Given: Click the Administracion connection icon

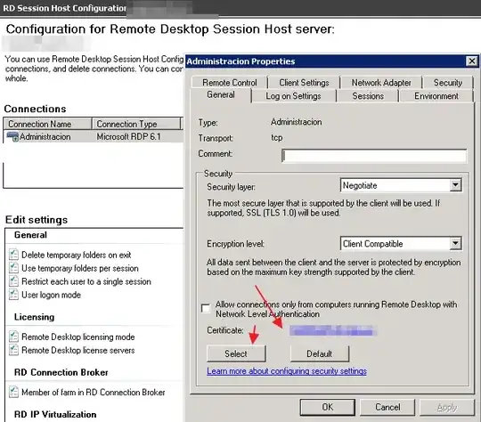Looking at the screenshot, I should pyautogui.click(x=12, y=137).
